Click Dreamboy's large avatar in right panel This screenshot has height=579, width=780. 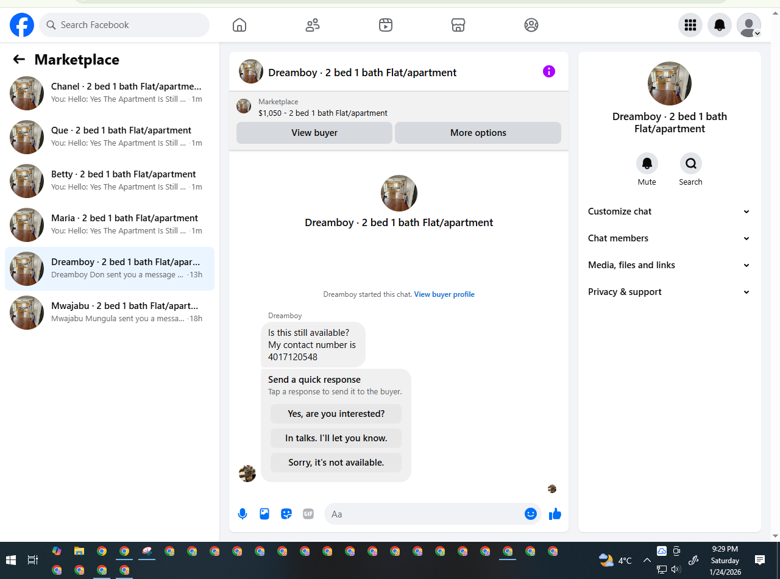pyautogui.click(x=670, y=83)
